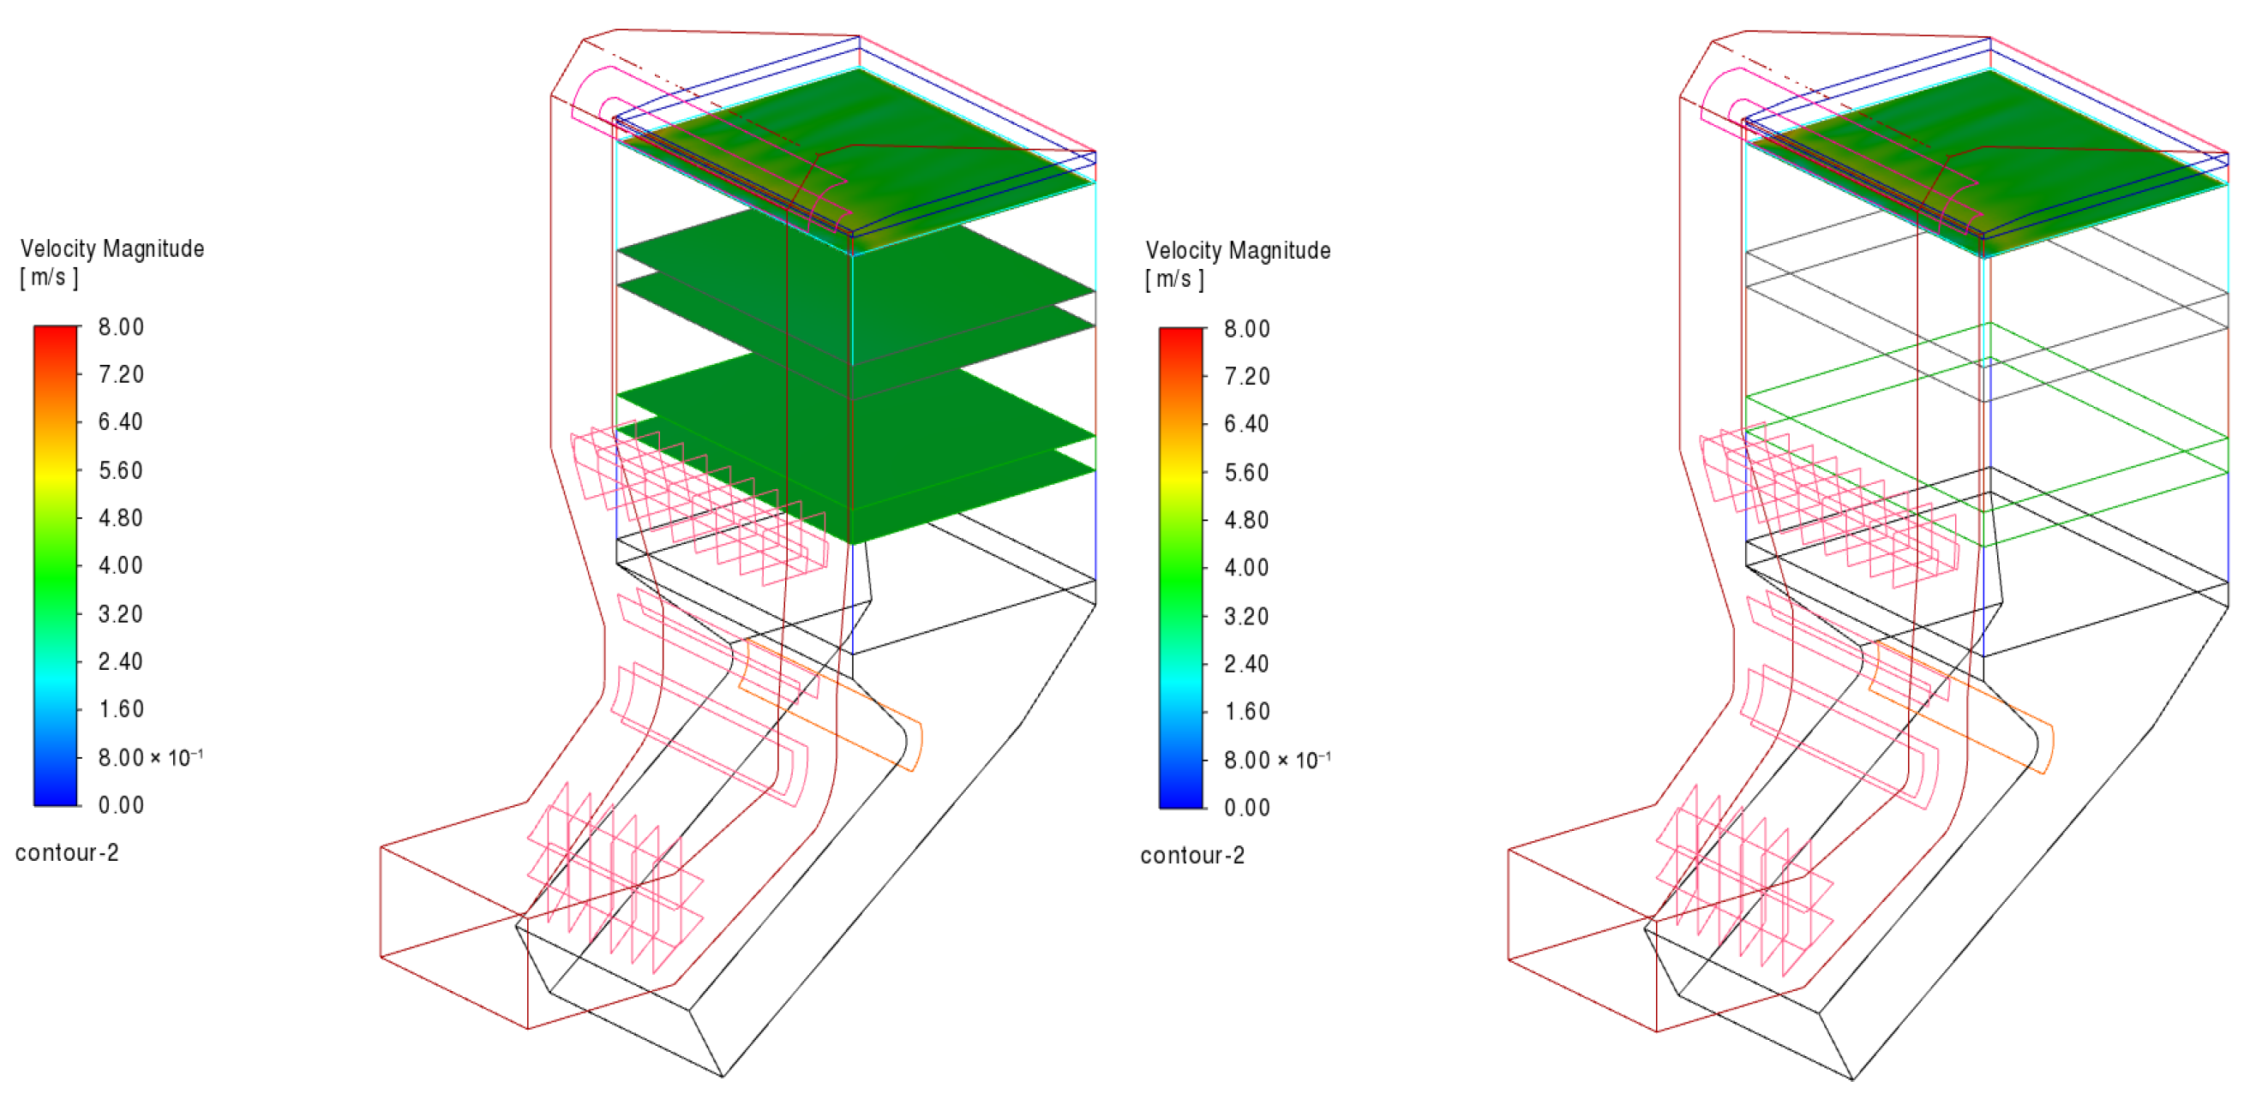Click the 4.00 value on left legend
The image size is (2250, 1105).
[x=121, y=565]
